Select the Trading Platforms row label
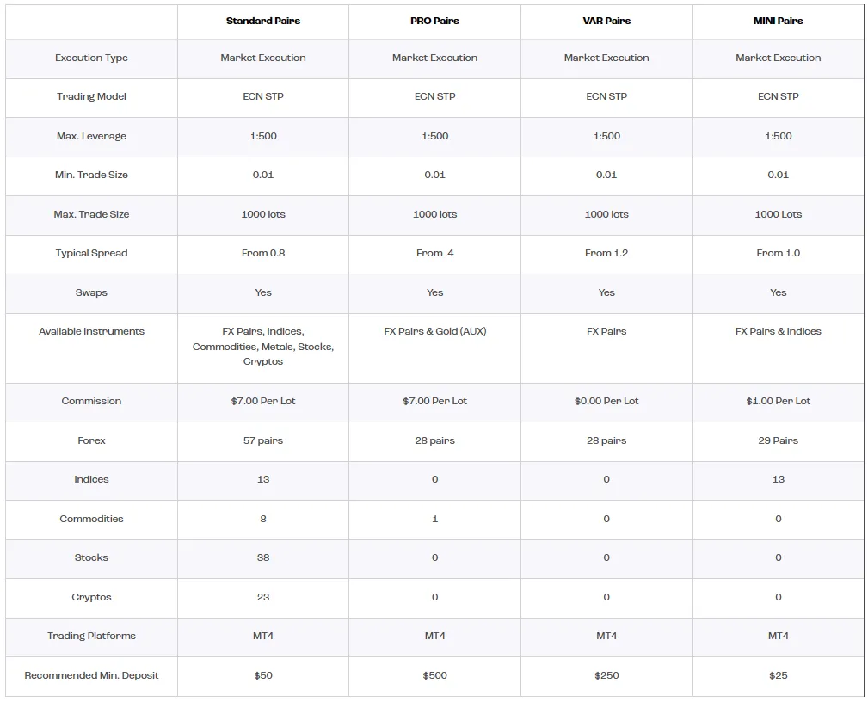 point(91,636)
